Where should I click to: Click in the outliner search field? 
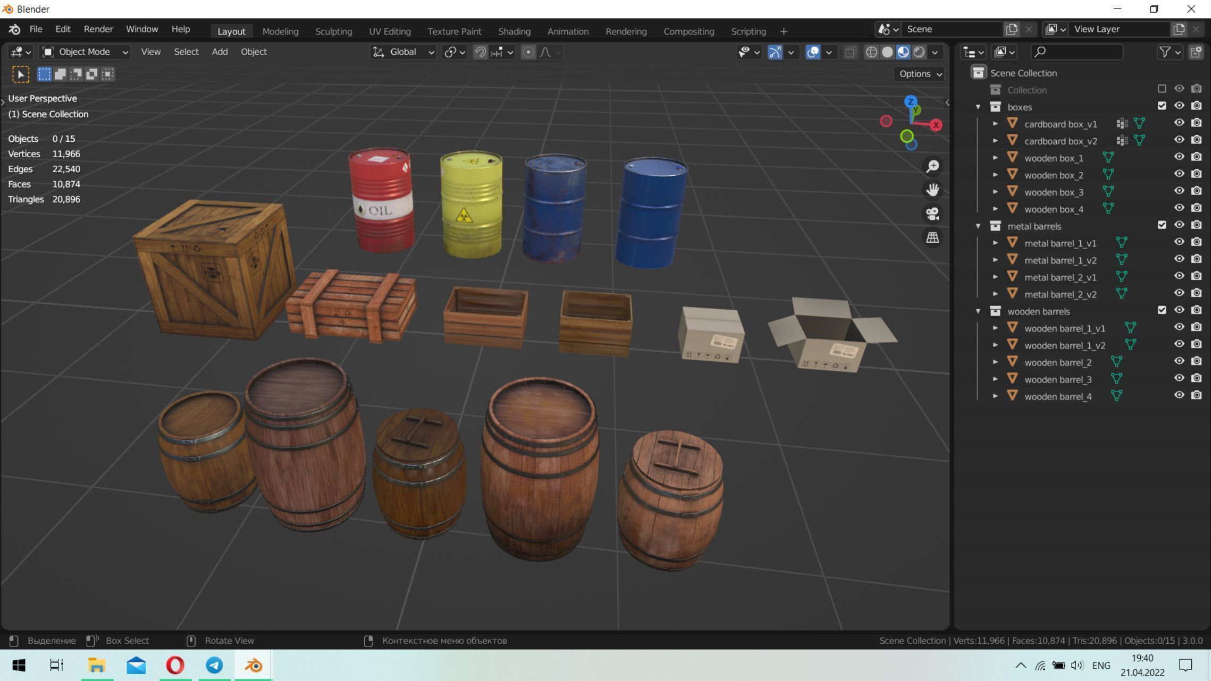[1077, 52]
